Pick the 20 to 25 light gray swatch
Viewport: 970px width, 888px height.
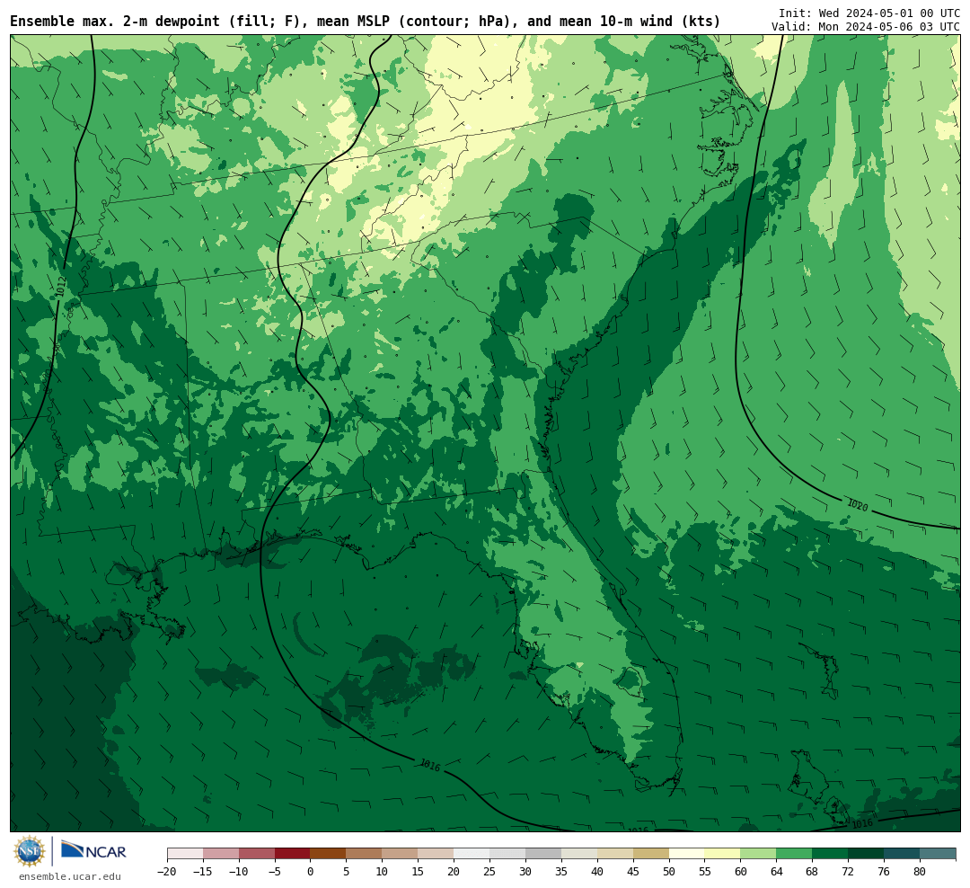[472, 854]
